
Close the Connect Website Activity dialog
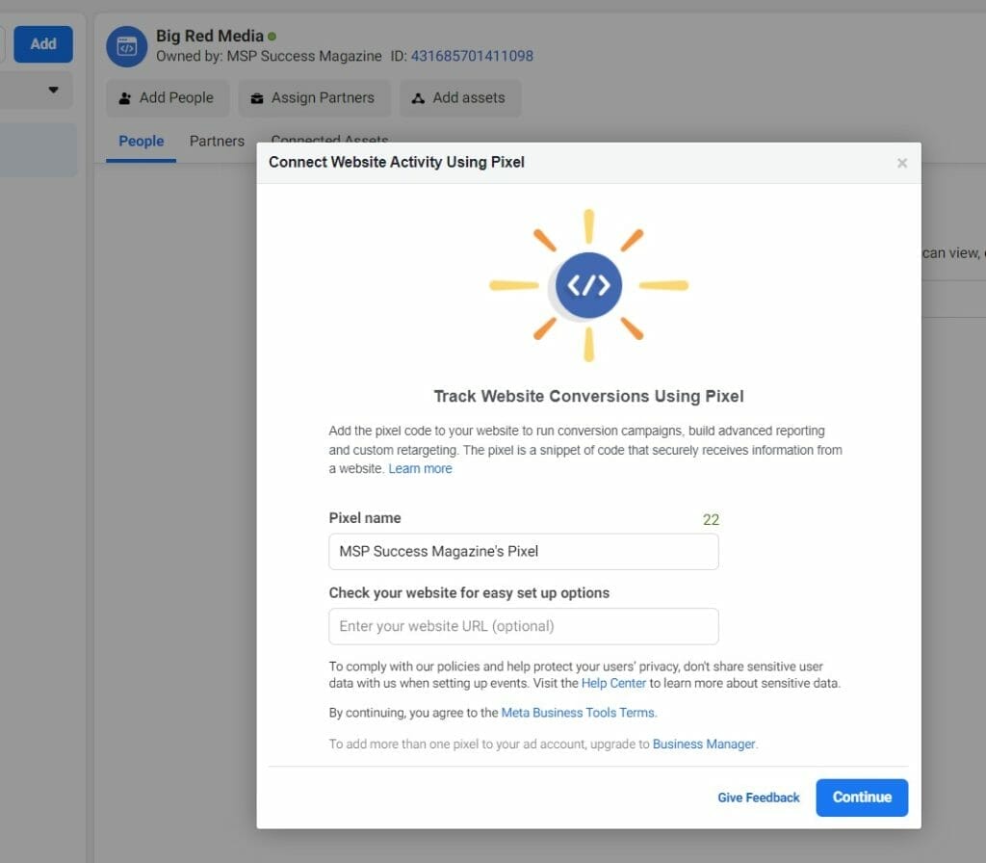[901, 164]
